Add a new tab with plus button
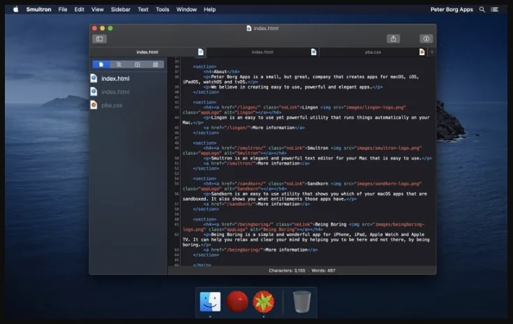 (432, 52)
